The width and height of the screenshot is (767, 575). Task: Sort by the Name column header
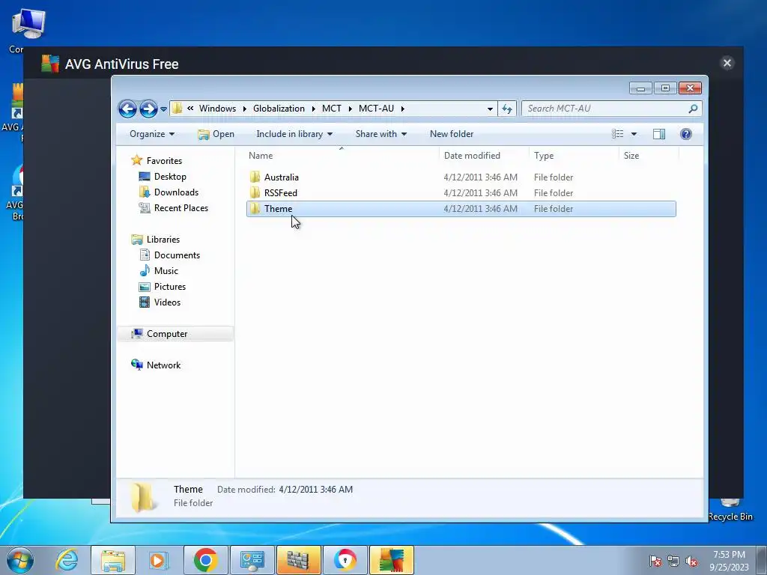pyautogui.click(x=342, y=156)
